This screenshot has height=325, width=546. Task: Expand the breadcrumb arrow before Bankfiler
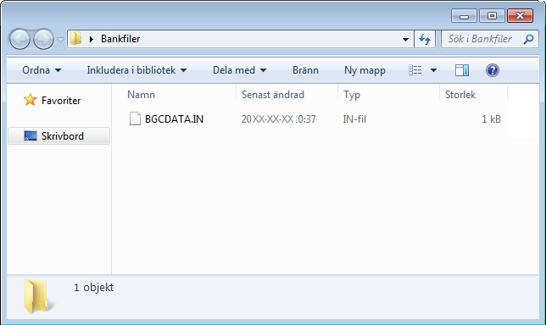point(92,39)
